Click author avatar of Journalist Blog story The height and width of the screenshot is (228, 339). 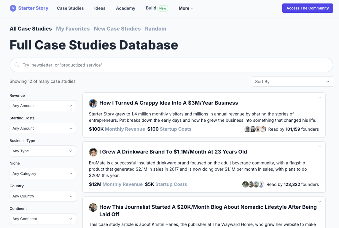[93, 207]
